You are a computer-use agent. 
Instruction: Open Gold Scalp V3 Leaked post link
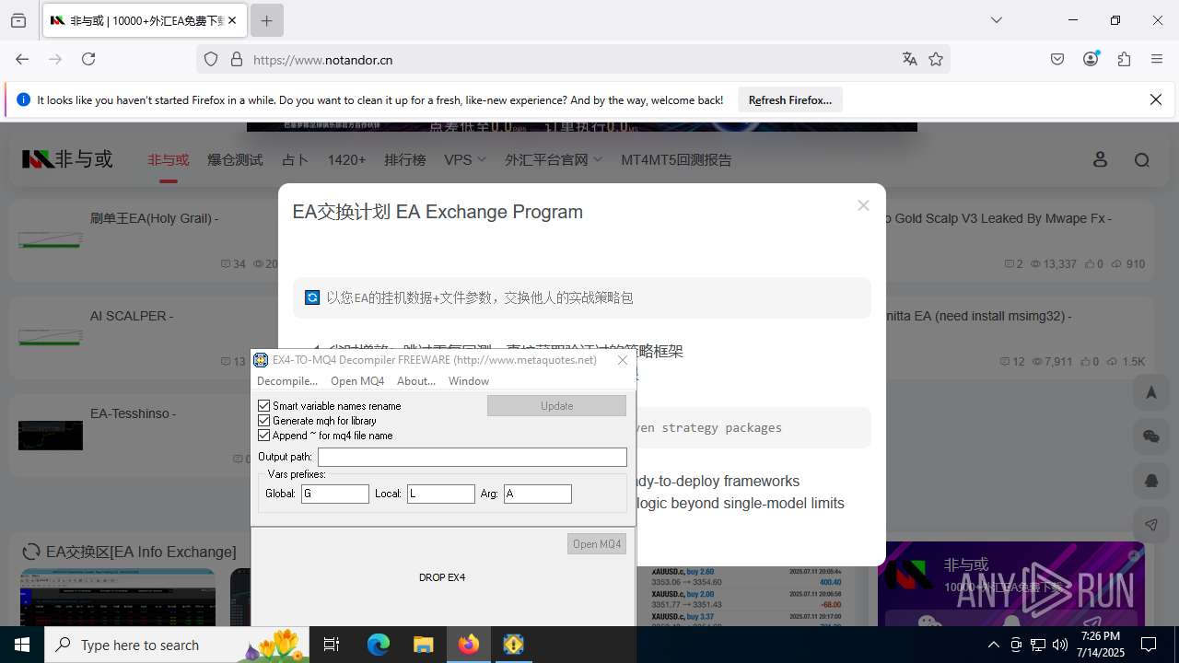(998, 218)
